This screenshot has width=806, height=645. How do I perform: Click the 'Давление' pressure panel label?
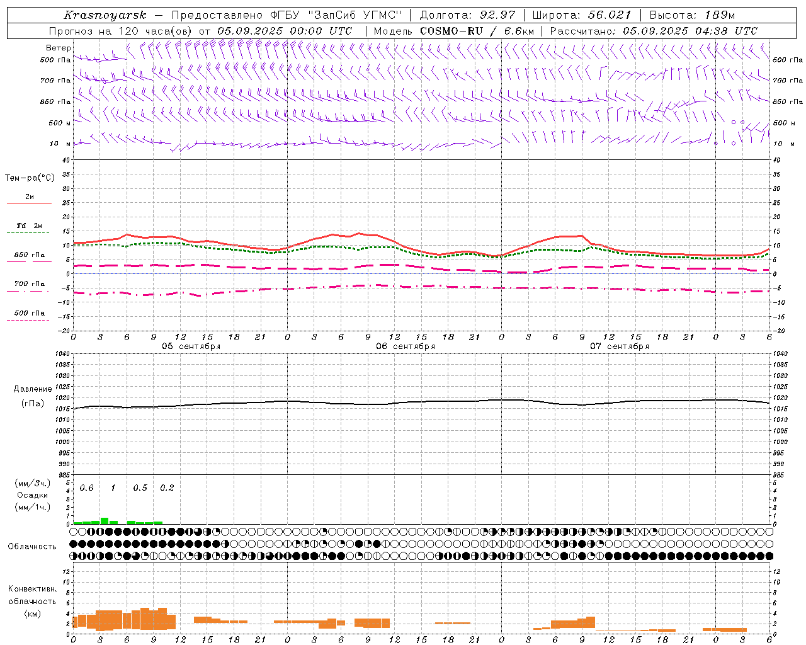click(31, 389)
